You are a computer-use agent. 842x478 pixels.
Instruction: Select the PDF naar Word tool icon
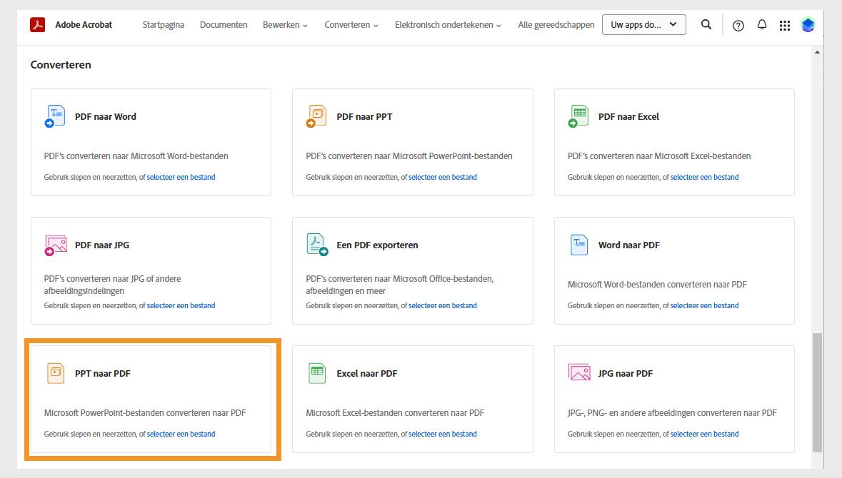pyautogui.click(x=55, y=116)
